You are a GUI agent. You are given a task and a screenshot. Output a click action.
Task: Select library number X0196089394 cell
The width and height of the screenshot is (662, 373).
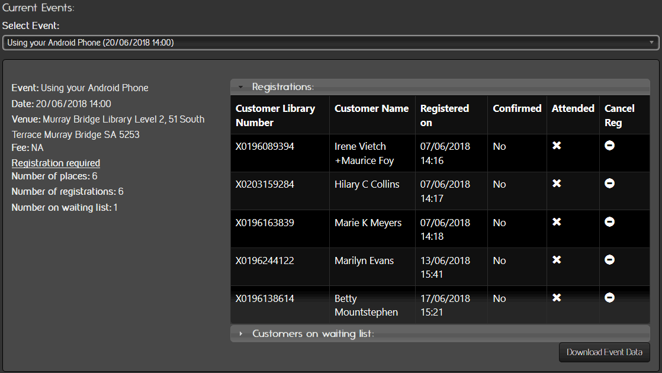pos(265,146)
